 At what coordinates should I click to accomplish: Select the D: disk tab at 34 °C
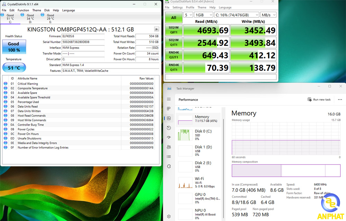click(x=30, y=18)
